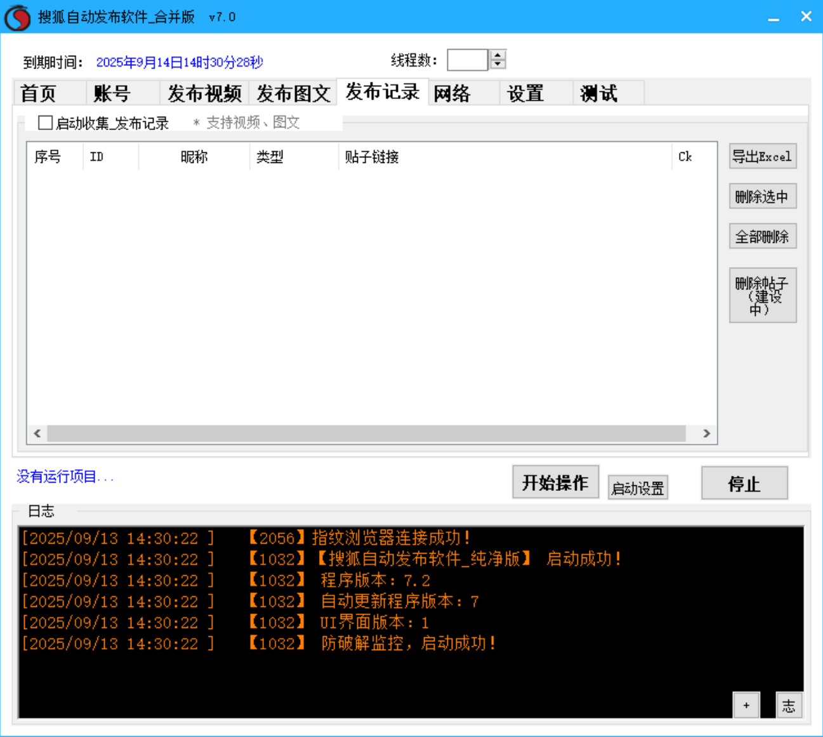Screen dimensions: 823x737
Task: Select the 网络 tab
Action: [452, 93]
